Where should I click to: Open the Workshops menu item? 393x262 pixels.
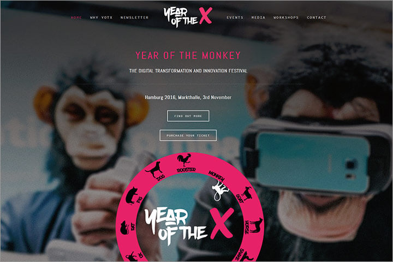point(286,17)
